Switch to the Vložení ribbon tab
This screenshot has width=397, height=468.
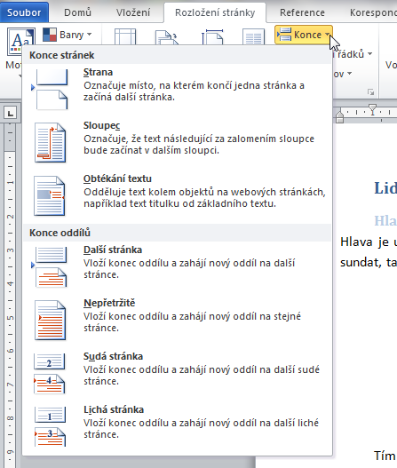[x=133, y=12]
